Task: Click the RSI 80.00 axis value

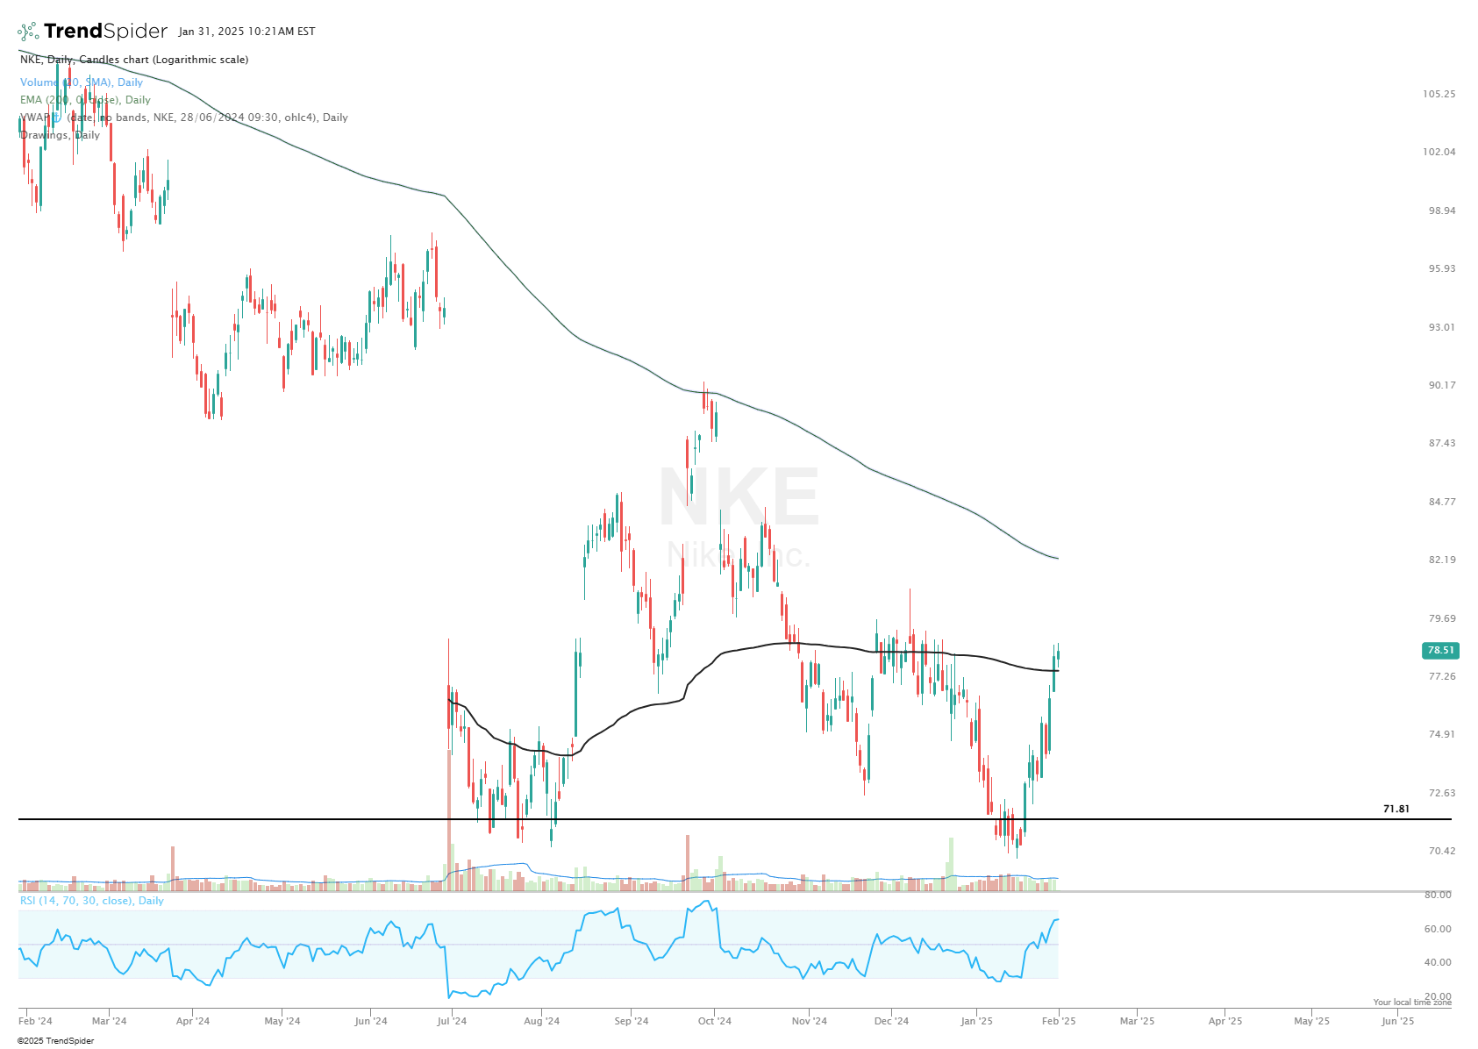Action: (x=1438, y=895)
